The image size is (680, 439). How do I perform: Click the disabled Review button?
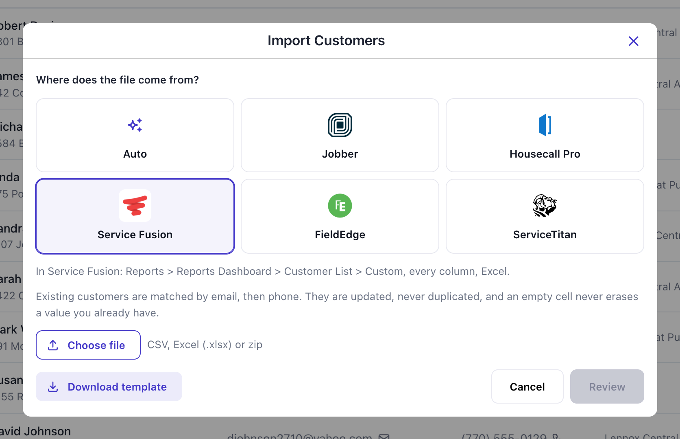[607, 386]
